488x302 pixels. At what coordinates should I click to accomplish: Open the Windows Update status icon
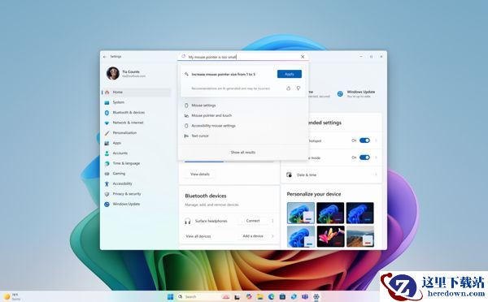pos(340,93)
